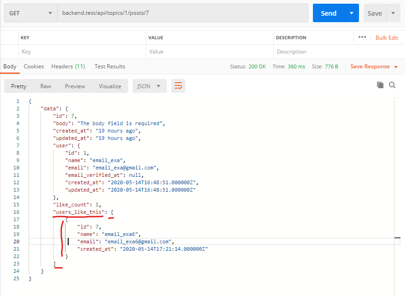Image resolution: width=406 pixels, height=296 pixels.
Task: Click the wrap lines icon
Action: (178, 86)
